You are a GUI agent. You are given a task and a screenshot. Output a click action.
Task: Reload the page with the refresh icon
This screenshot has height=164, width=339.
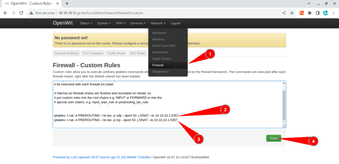click(x=21, y=13)
